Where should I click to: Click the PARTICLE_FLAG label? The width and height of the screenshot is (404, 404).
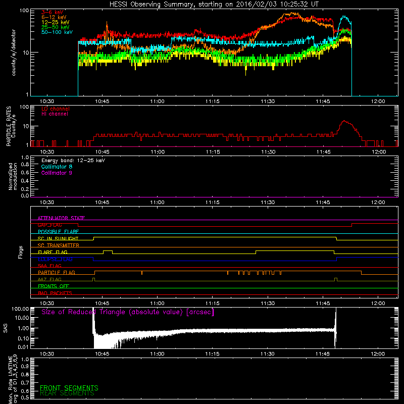[57, 272]
